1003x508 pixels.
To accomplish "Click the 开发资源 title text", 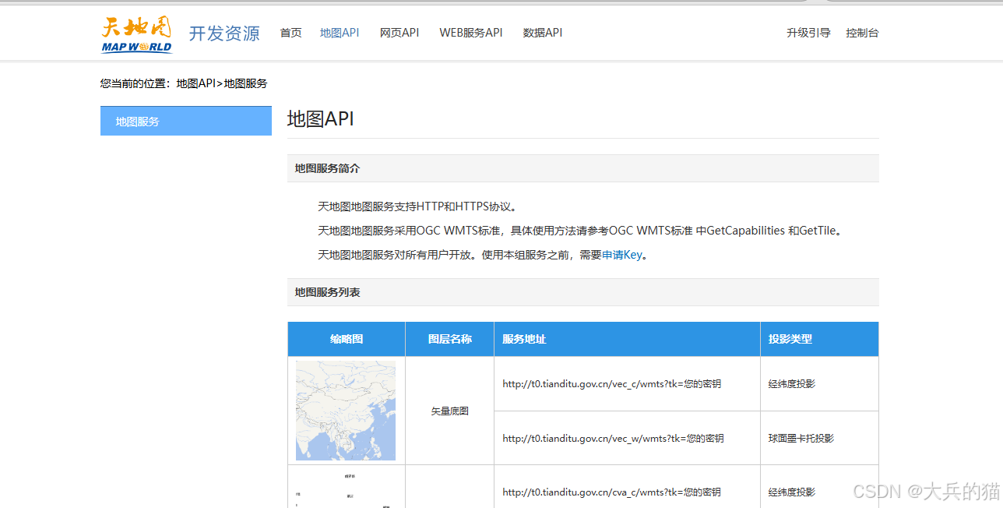I will click(224, 34).
